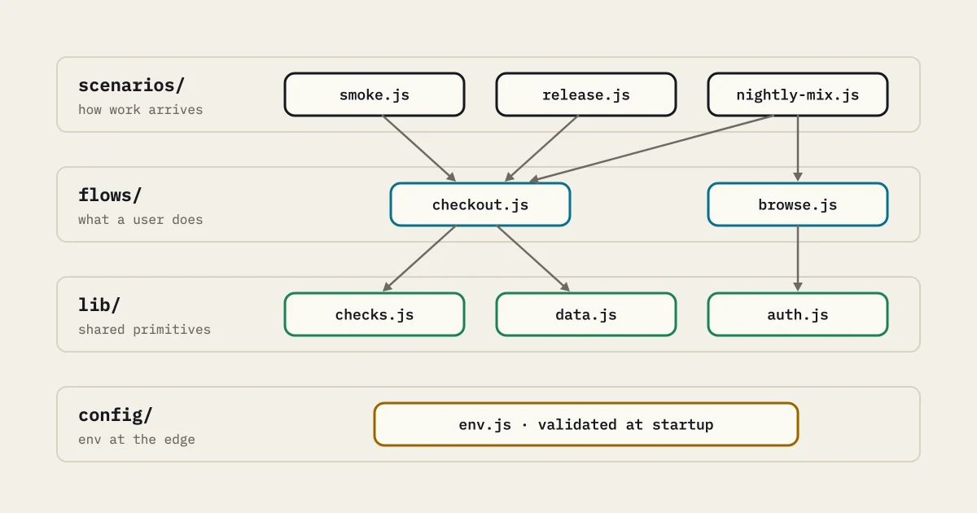Click the 'shared primitives' caption
The height and width of the screenshot is (513, 977).
pos(144,329)
